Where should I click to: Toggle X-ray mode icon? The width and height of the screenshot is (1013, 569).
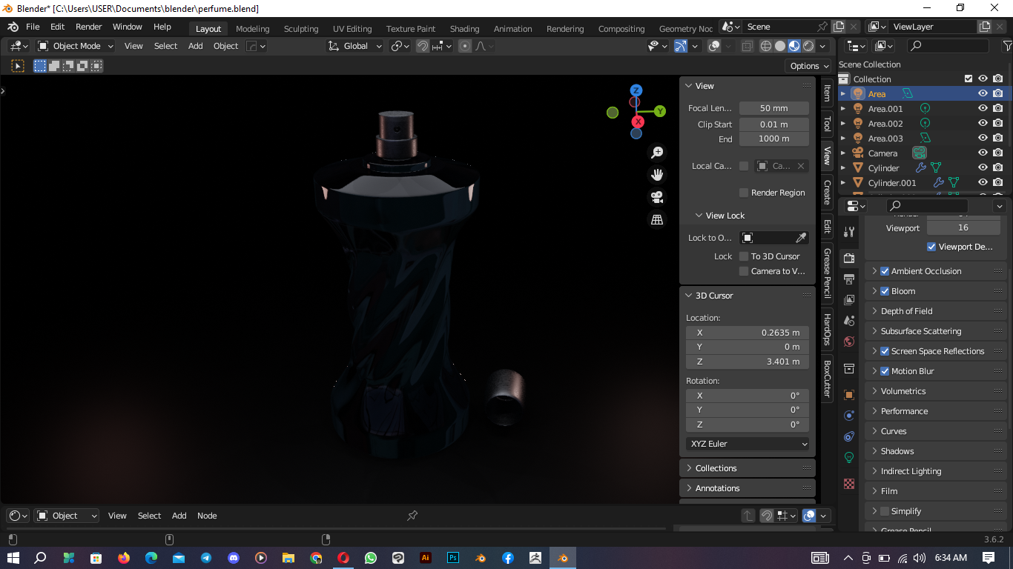747,46
